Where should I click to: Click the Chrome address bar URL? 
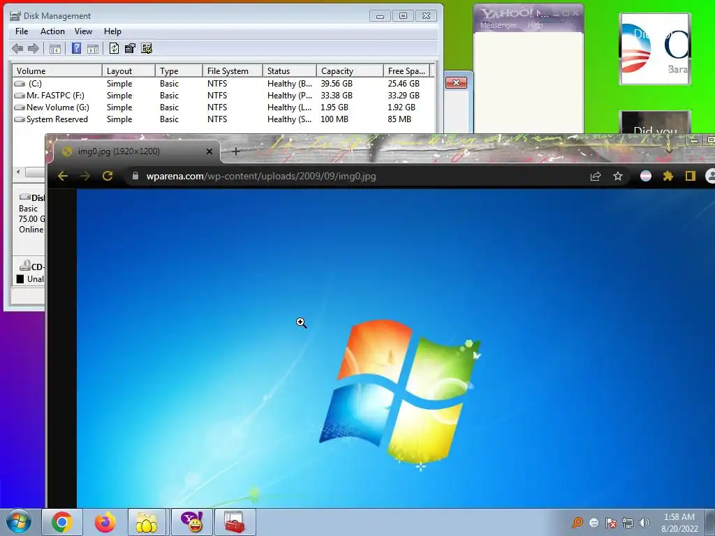pos(261,176)
